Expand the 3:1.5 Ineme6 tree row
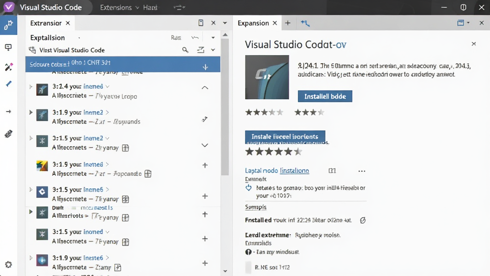490x276 pixels. [31, 189]
